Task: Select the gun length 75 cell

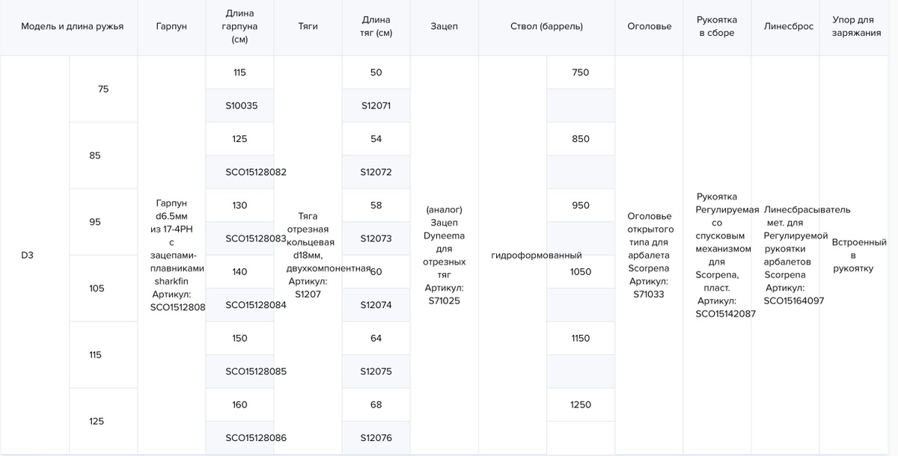Action: (103, 89)
